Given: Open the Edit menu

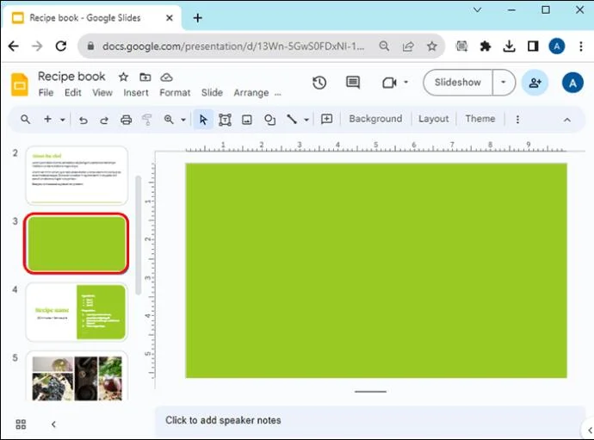Looking at the screenshot, I should (72, 92).
